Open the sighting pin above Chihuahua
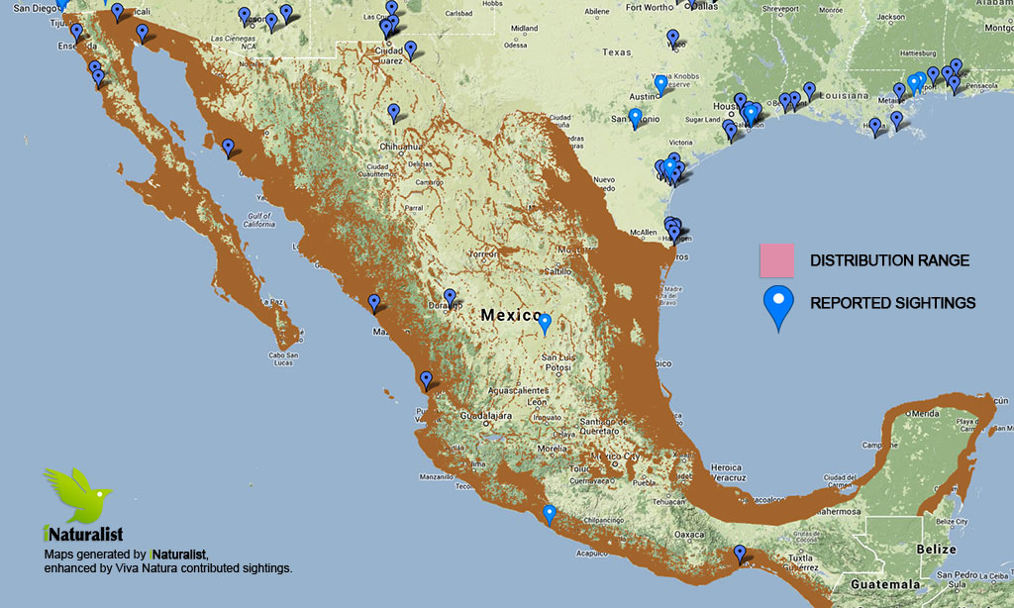The image size is (1014, 608). click(x=394, y=113)
